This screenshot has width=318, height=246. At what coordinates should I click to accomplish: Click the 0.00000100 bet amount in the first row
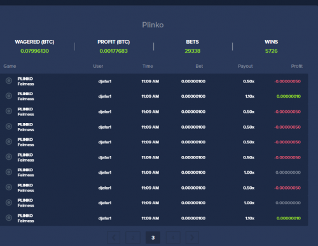coord(193,81)
